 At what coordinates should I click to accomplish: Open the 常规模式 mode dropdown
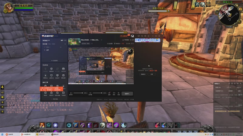pos(46,40)
